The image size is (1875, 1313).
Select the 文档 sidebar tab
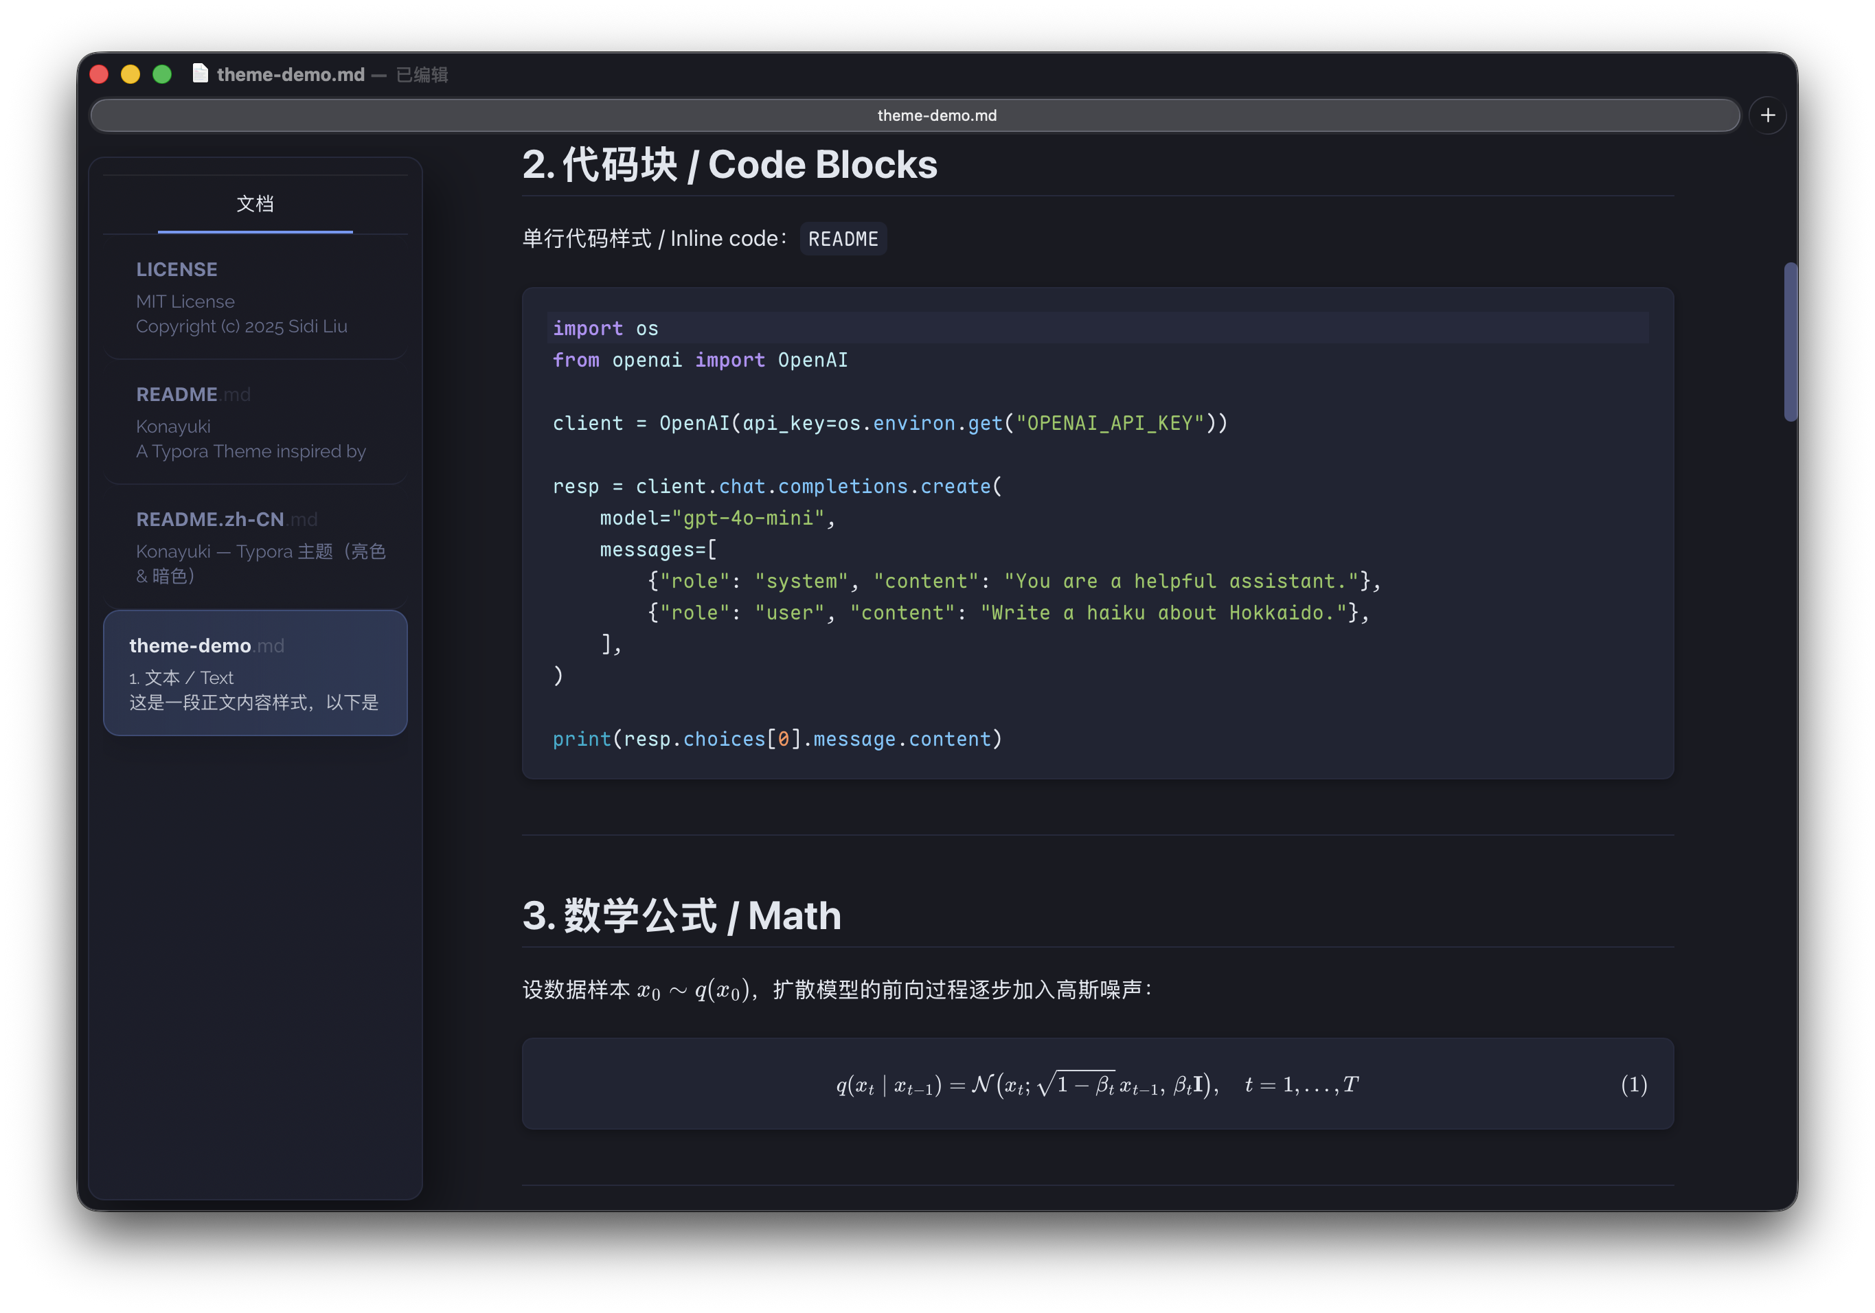click(x=255, y=204)
